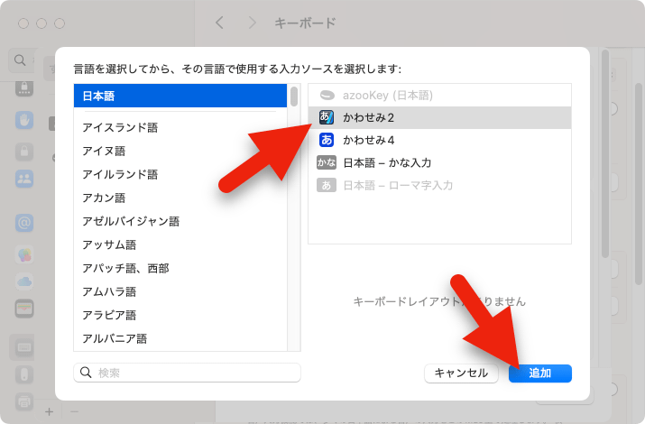This screenshot has height=424, width=645.
Task: Click the blue かわせみ4 icon
Action: pyautogui.click(x=326, y=140)
